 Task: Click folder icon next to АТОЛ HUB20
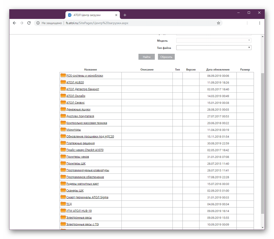pos(63,82)
